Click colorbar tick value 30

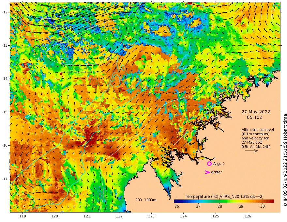[263, 206]
